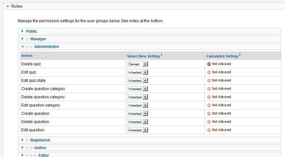Expand the Editor group panel
Screen dimensions: 285x157
coord(149,155)
